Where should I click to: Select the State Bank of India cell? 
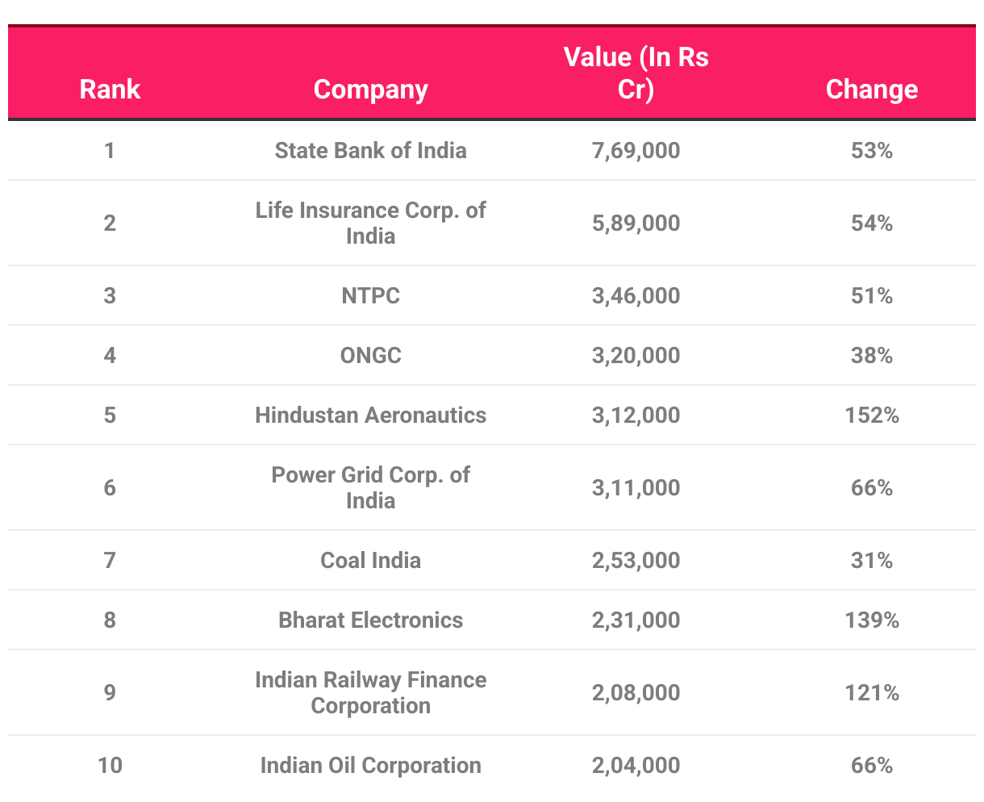(x=370, y=151)
